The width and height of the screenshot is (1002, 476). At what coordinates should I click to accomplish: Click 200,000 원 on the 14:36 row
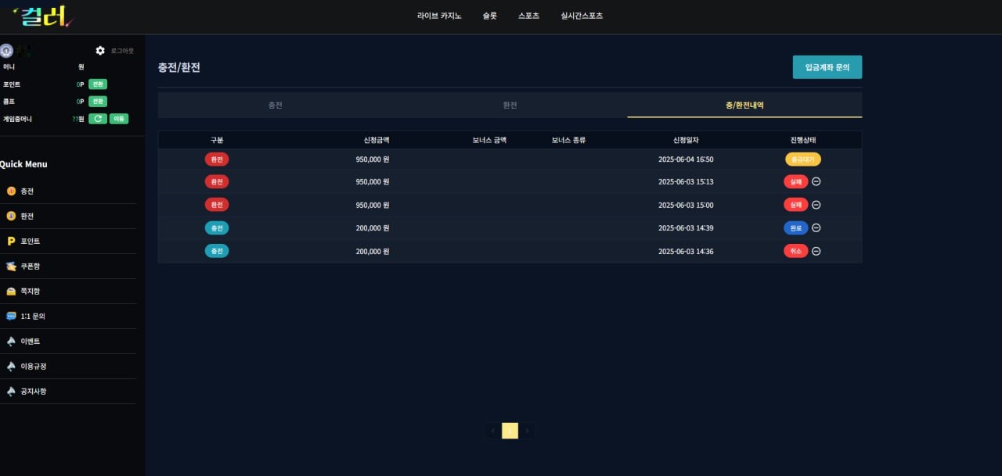click(373, 252)
